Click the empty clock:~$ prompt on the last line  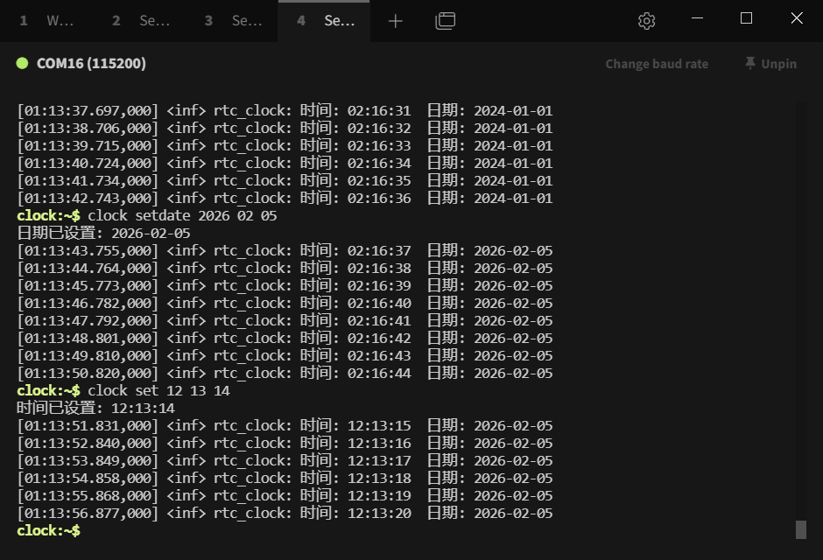pyautogui.click(x=48, y=530)
